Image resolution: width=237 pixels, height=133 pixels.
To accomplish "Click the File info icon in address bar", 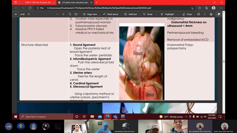I will (38, 8).
